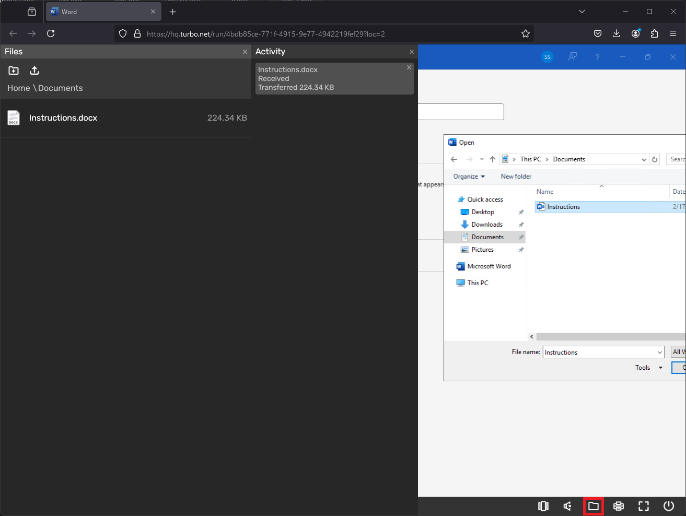The height and width of the screenshot is (516, 686).
Task: Enter fullscreen via the session toolbar
Action: point(643,506)
